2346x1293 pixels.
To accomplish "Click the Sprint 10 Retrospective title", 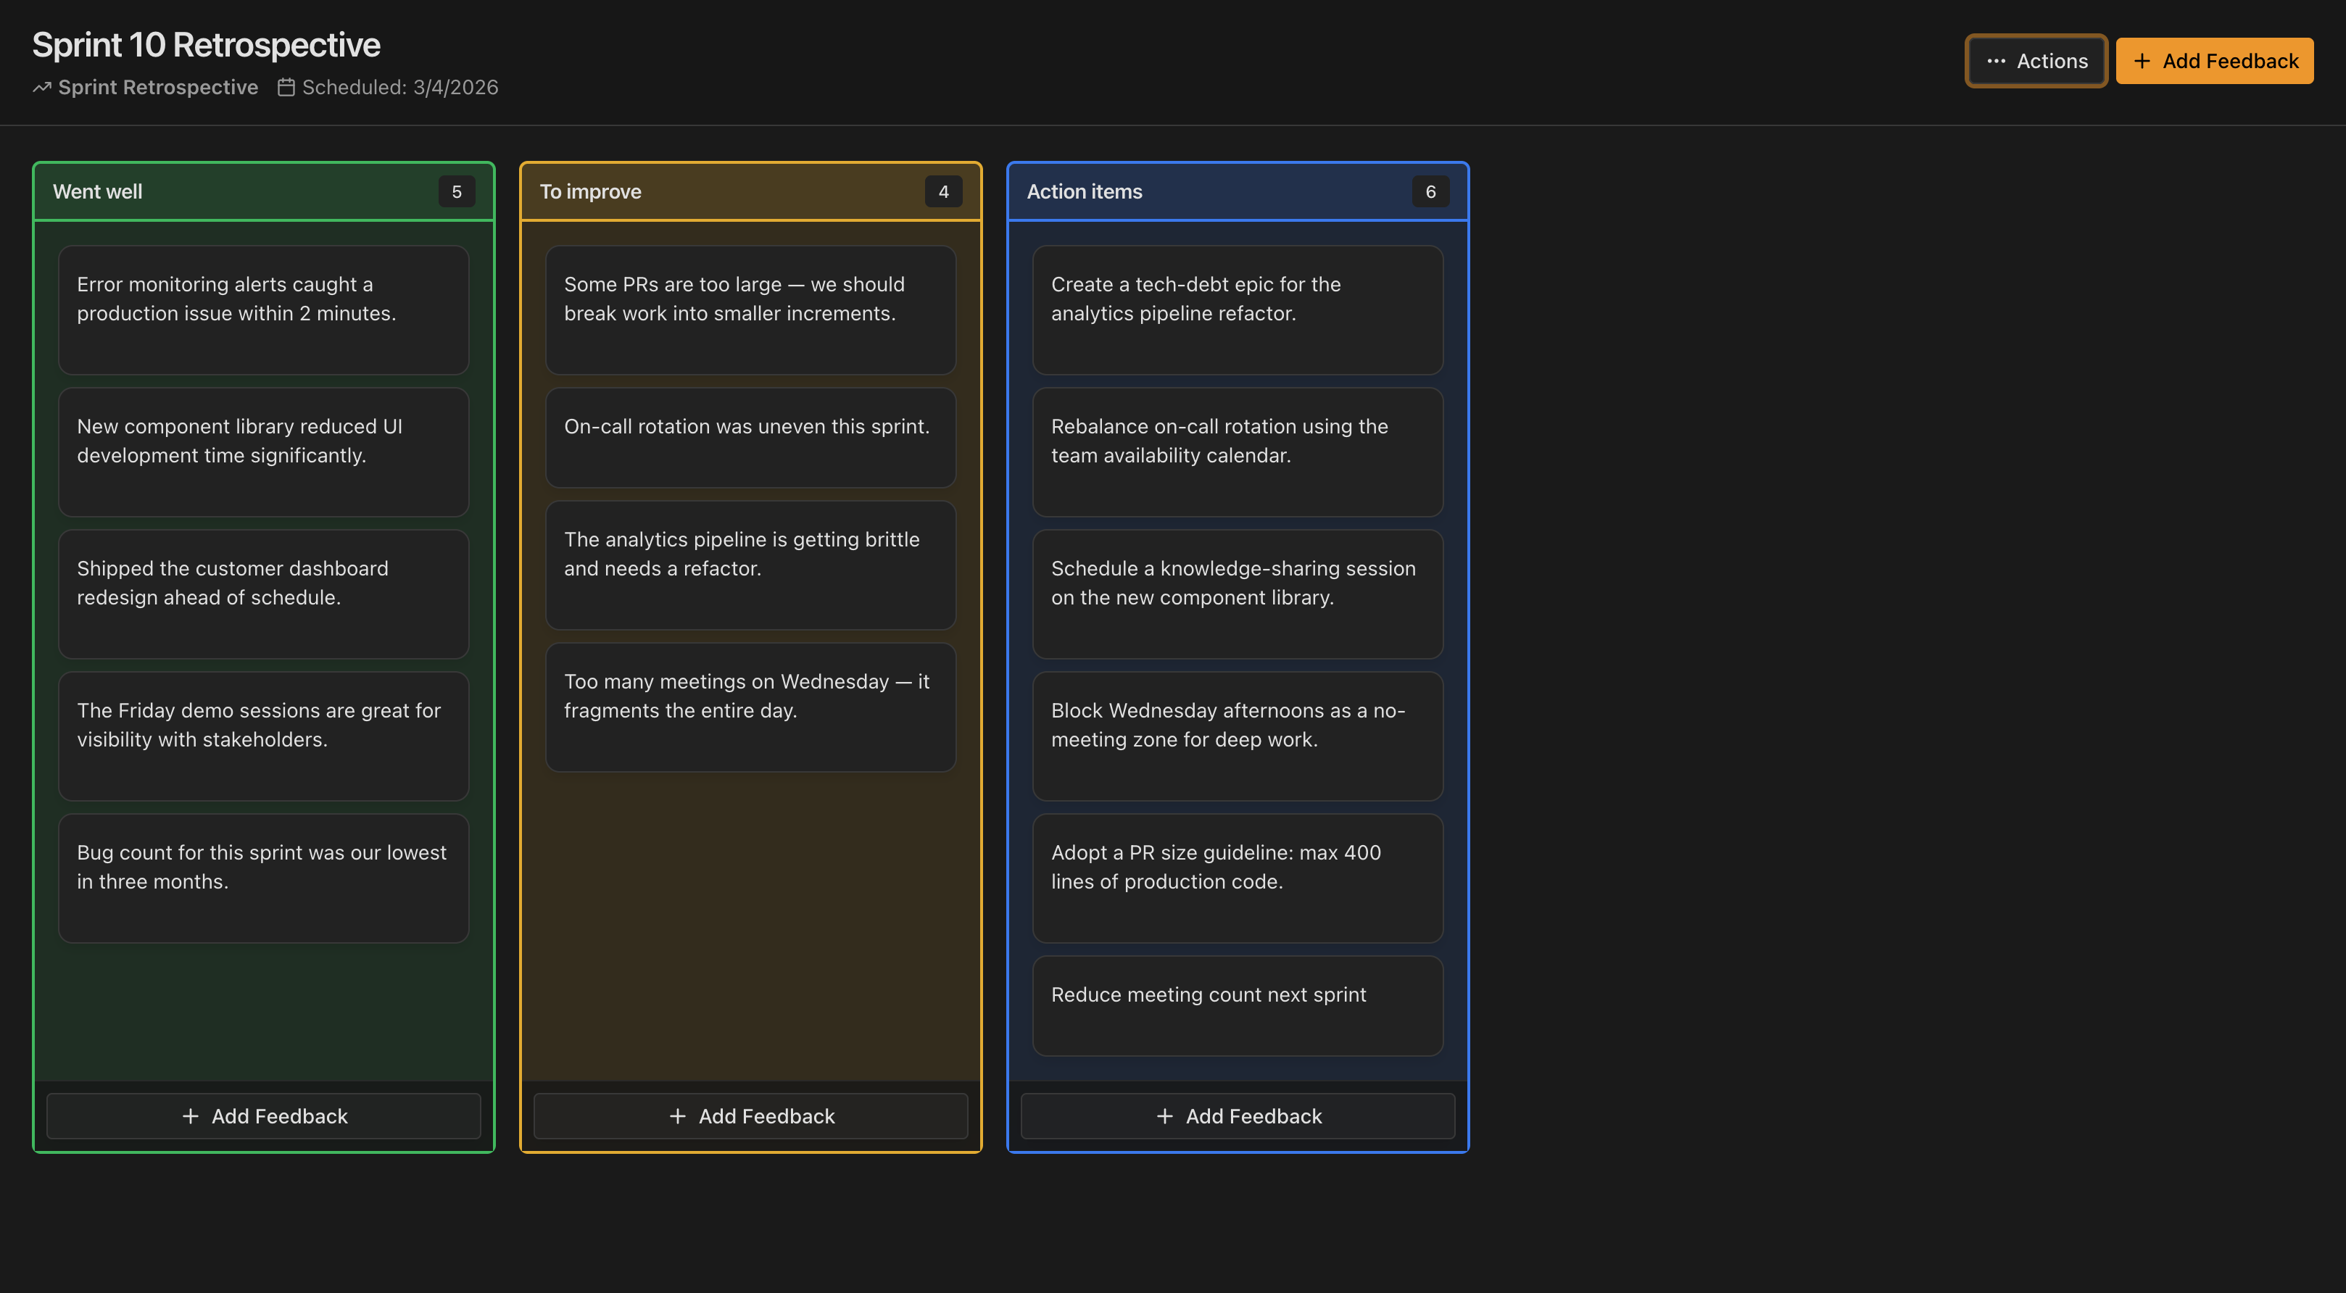I will 206,43.
